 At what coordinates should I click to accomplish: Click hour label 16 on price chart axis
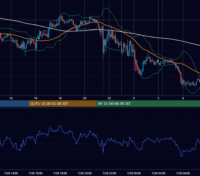point(36,98)
